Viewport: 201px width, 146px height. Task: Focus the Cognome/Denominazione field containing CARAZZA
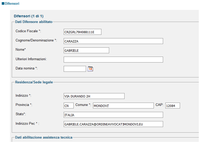pyautogui.click(x=113, y=41)
